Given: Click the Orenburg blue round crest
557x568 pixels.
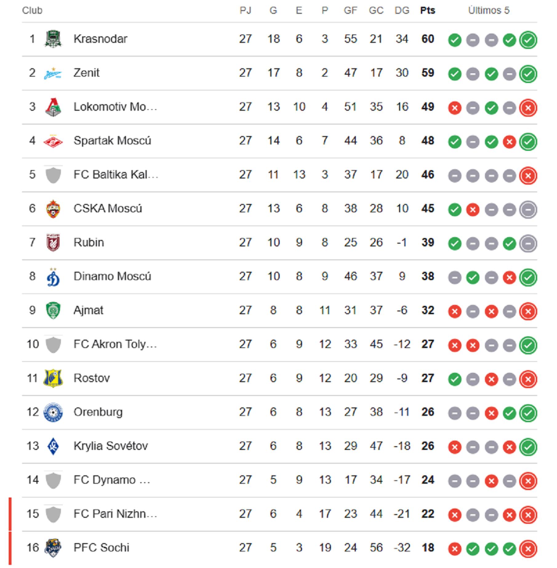Looking at the screenshot, I should click(53, 412).
